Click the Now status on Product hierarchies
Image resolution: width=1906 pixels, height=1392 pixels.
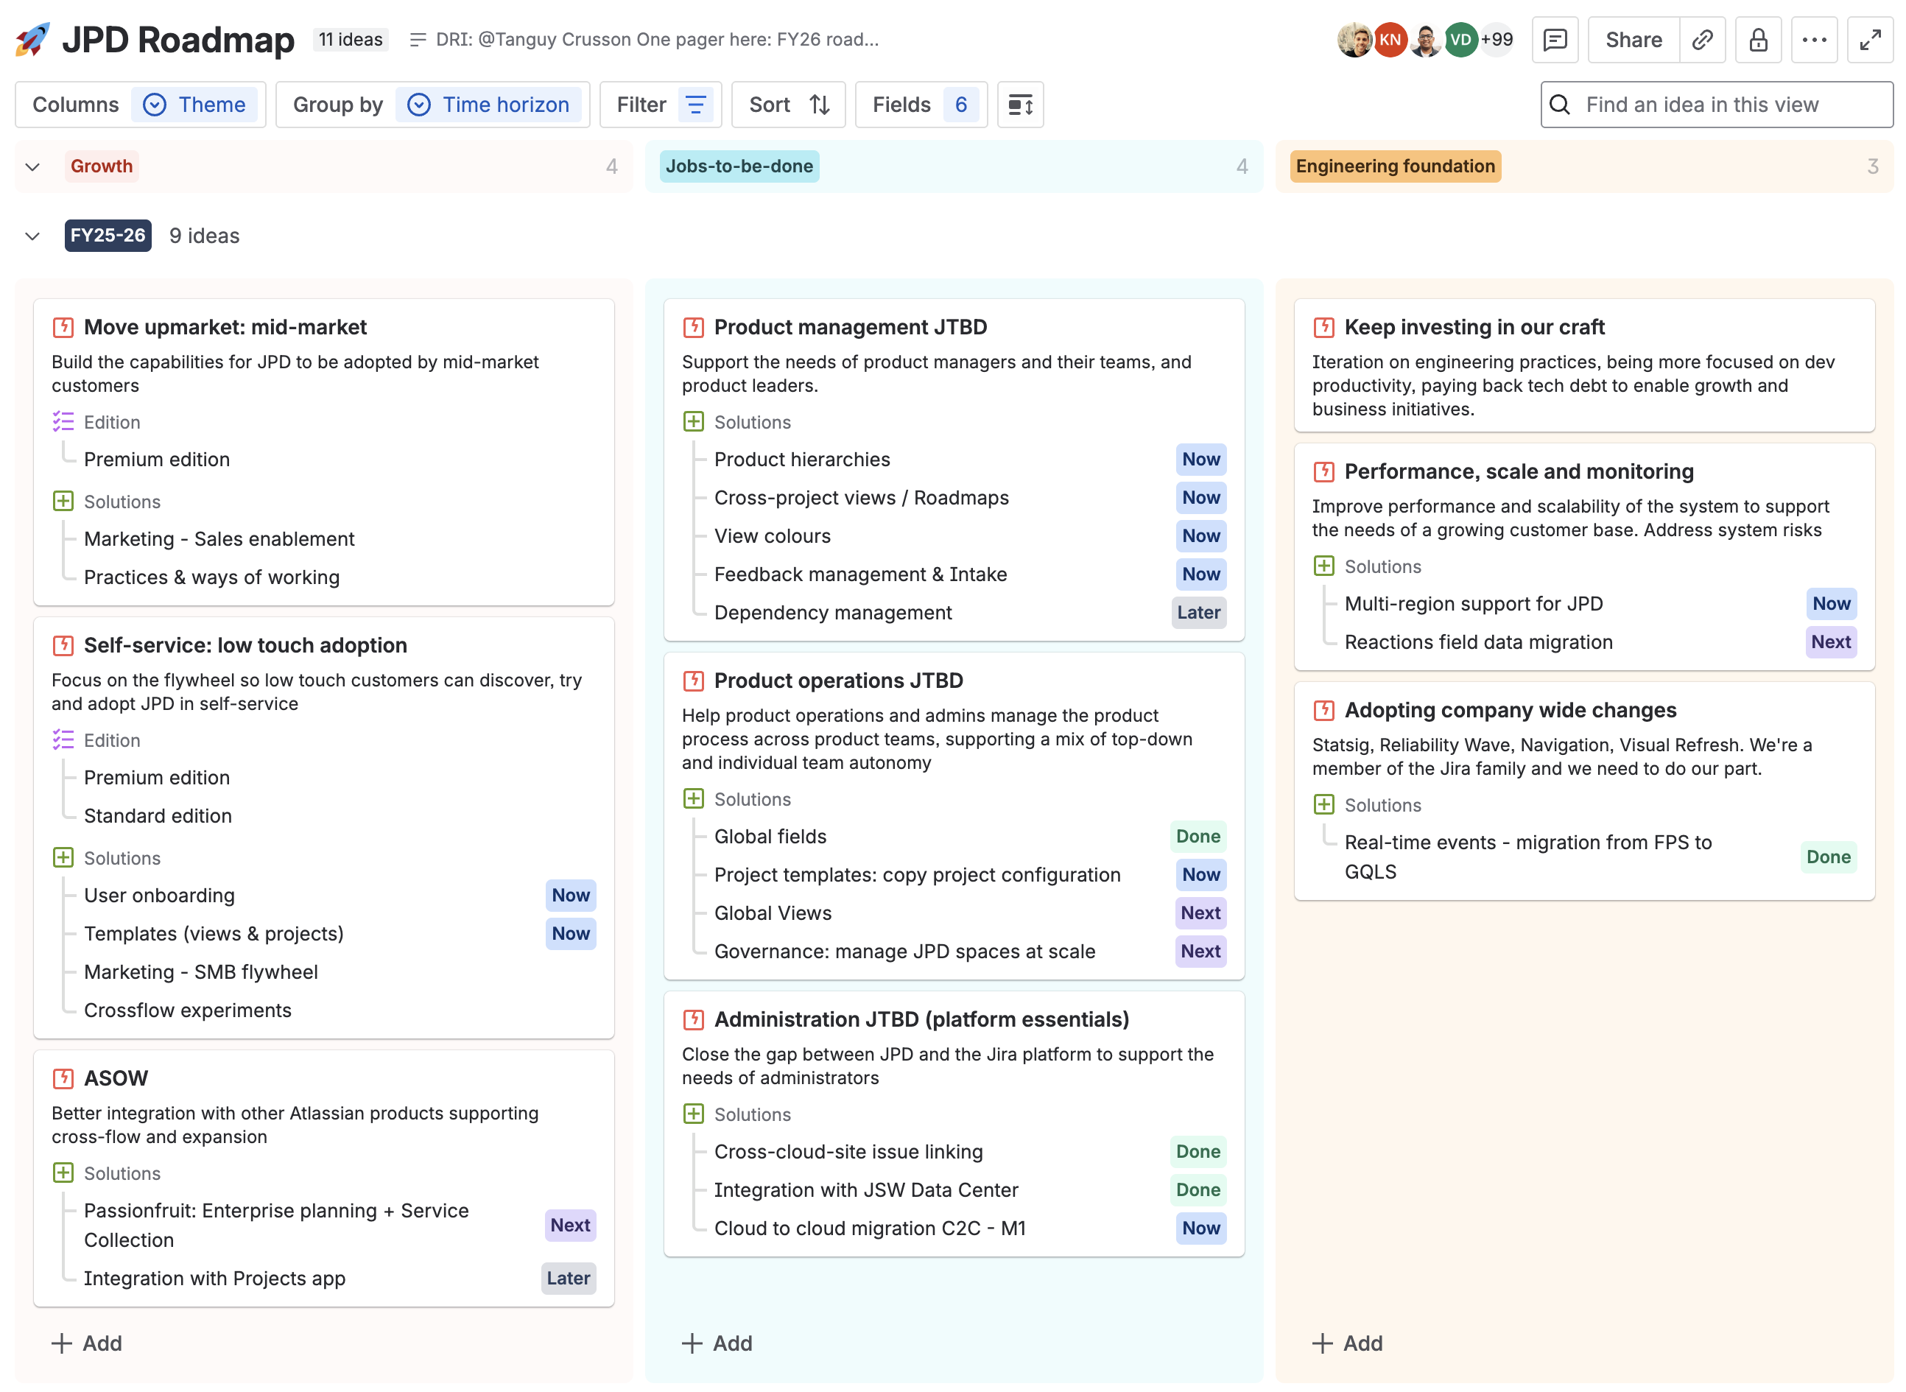(x=1200, y=460)
